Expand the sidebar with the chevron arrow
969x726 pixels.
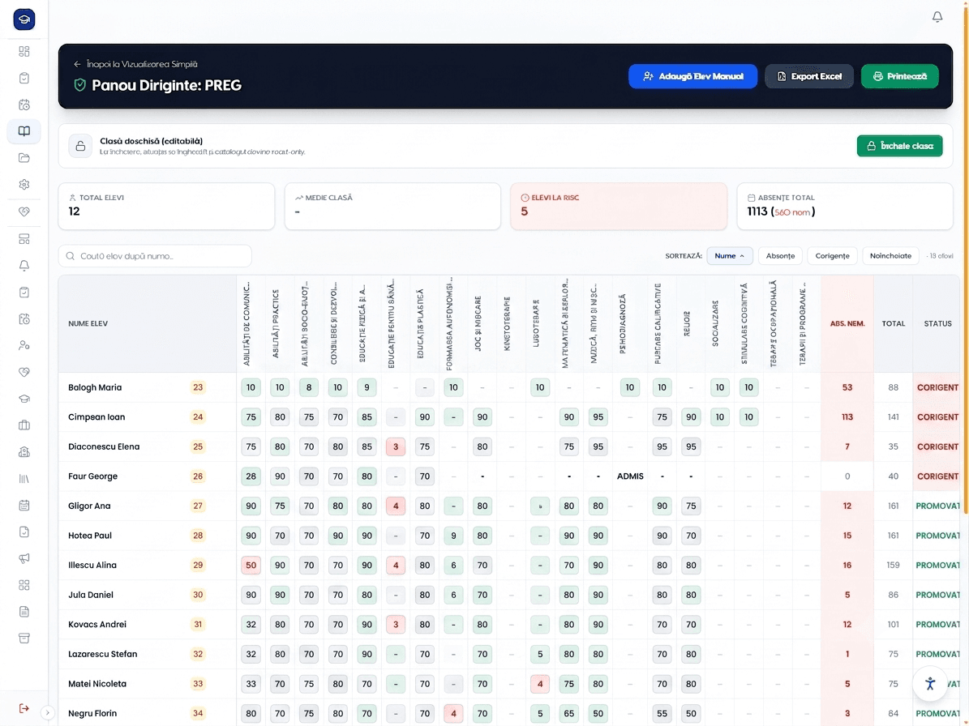48,712
